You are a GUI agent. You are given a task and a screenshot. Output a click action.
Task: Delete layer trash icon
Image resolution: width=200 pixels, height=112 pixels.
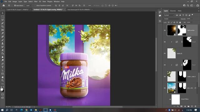pyautogui.click(x=195, y=106)
